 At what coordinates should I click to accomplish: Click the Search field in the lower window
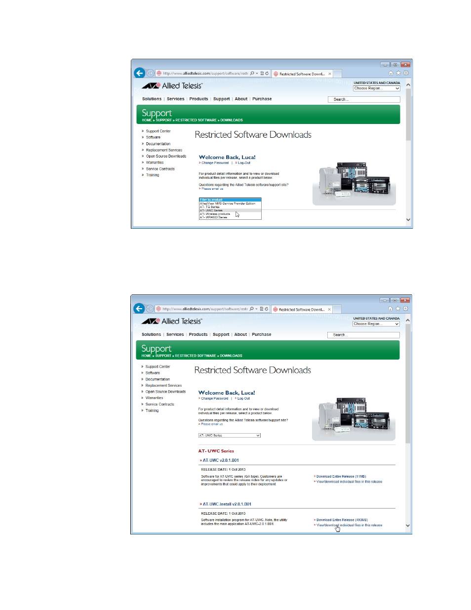pos(363,335)
